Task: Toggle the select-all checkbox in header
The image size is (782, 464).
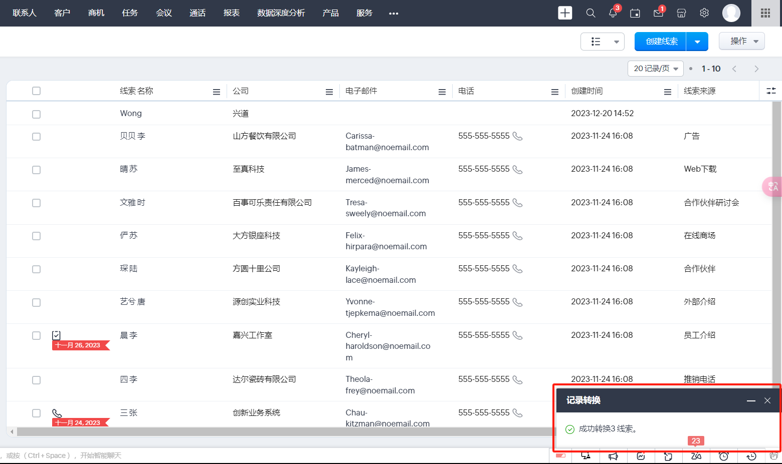Action: [36, 91]
